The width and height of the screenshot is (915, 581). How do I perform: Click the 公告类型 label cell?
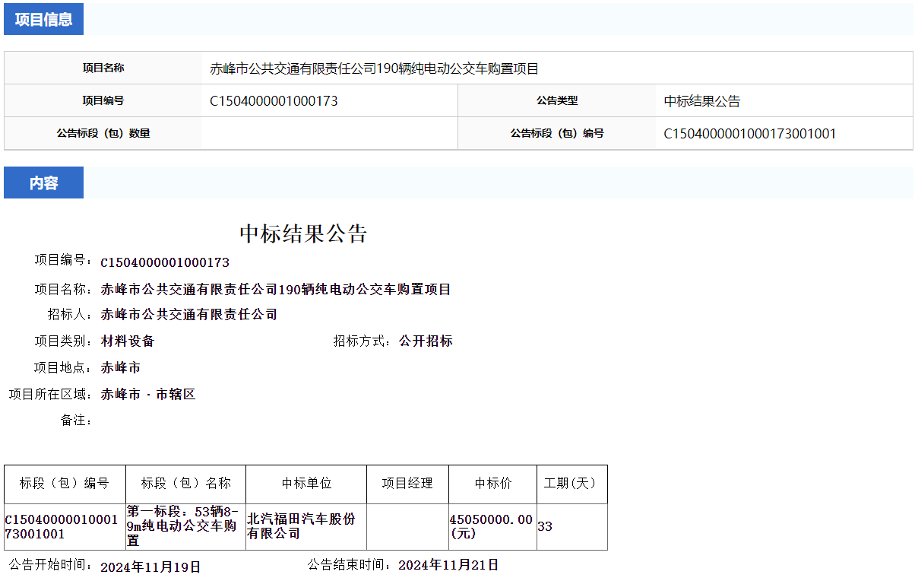[557, 100]
